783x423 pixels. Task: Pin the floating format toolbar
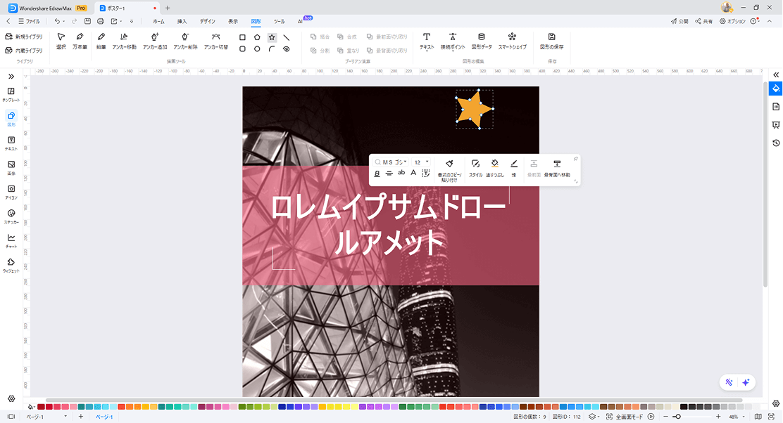click(575, 158)
